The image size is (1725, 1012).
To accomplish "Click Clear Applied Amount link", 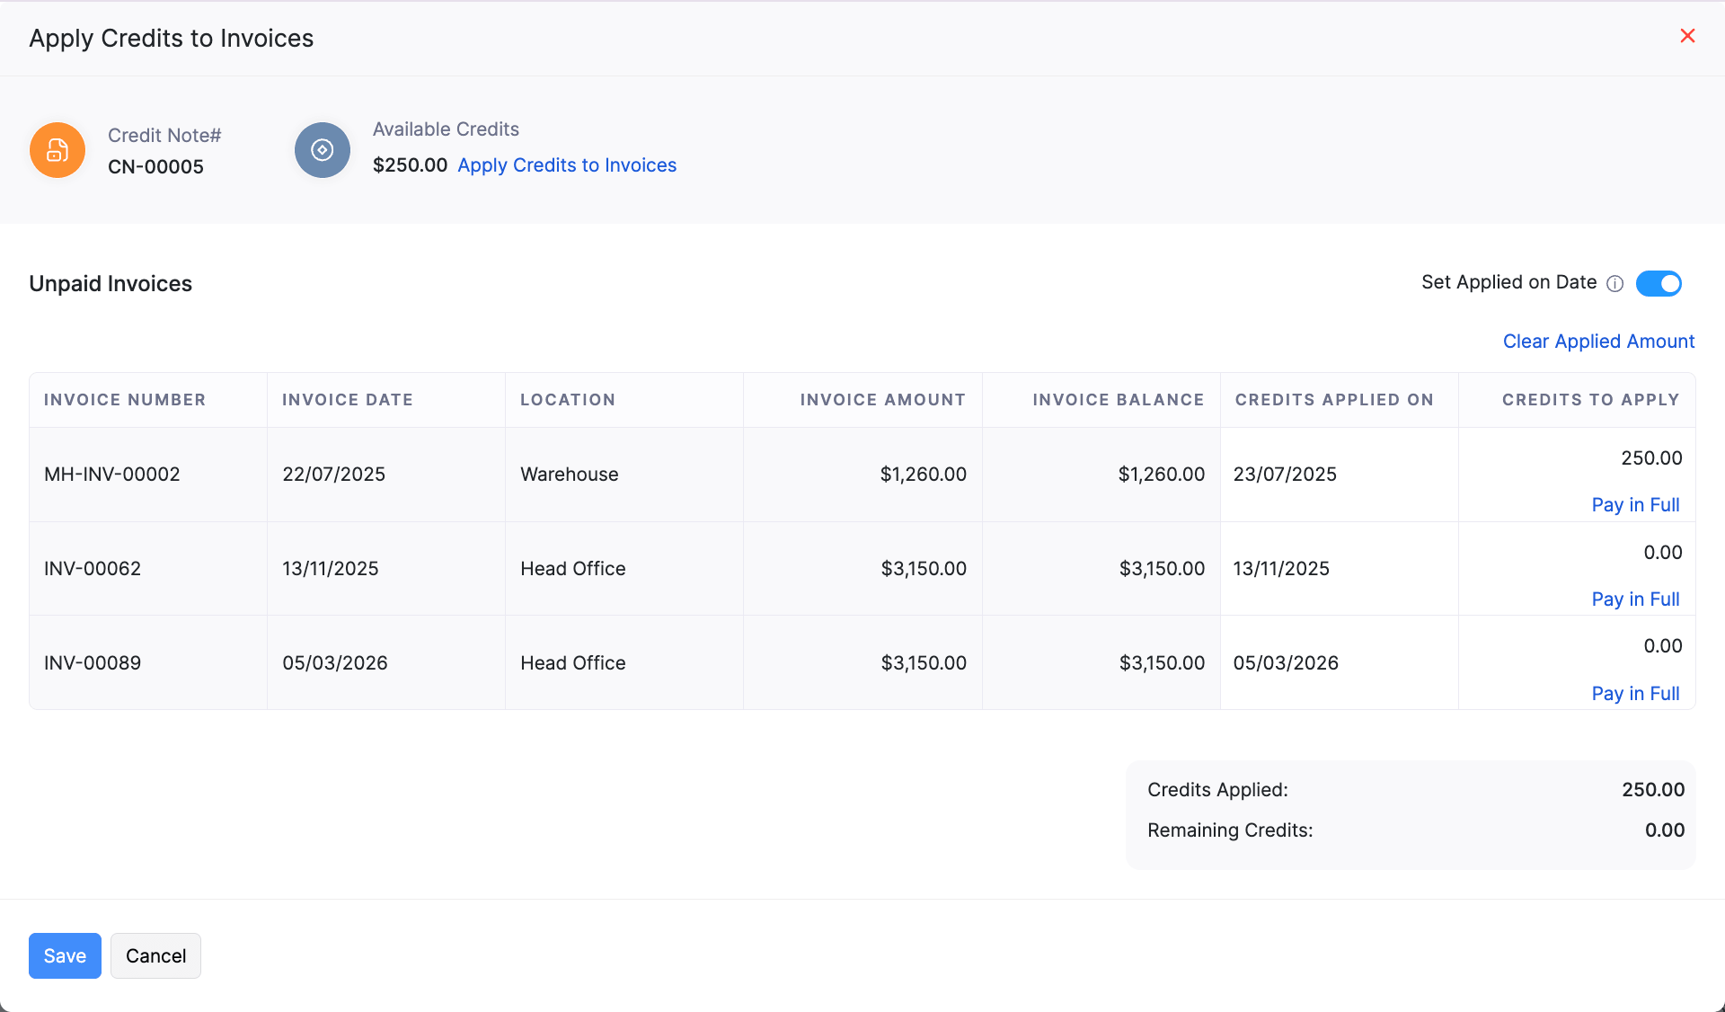I will point(1598,342).
